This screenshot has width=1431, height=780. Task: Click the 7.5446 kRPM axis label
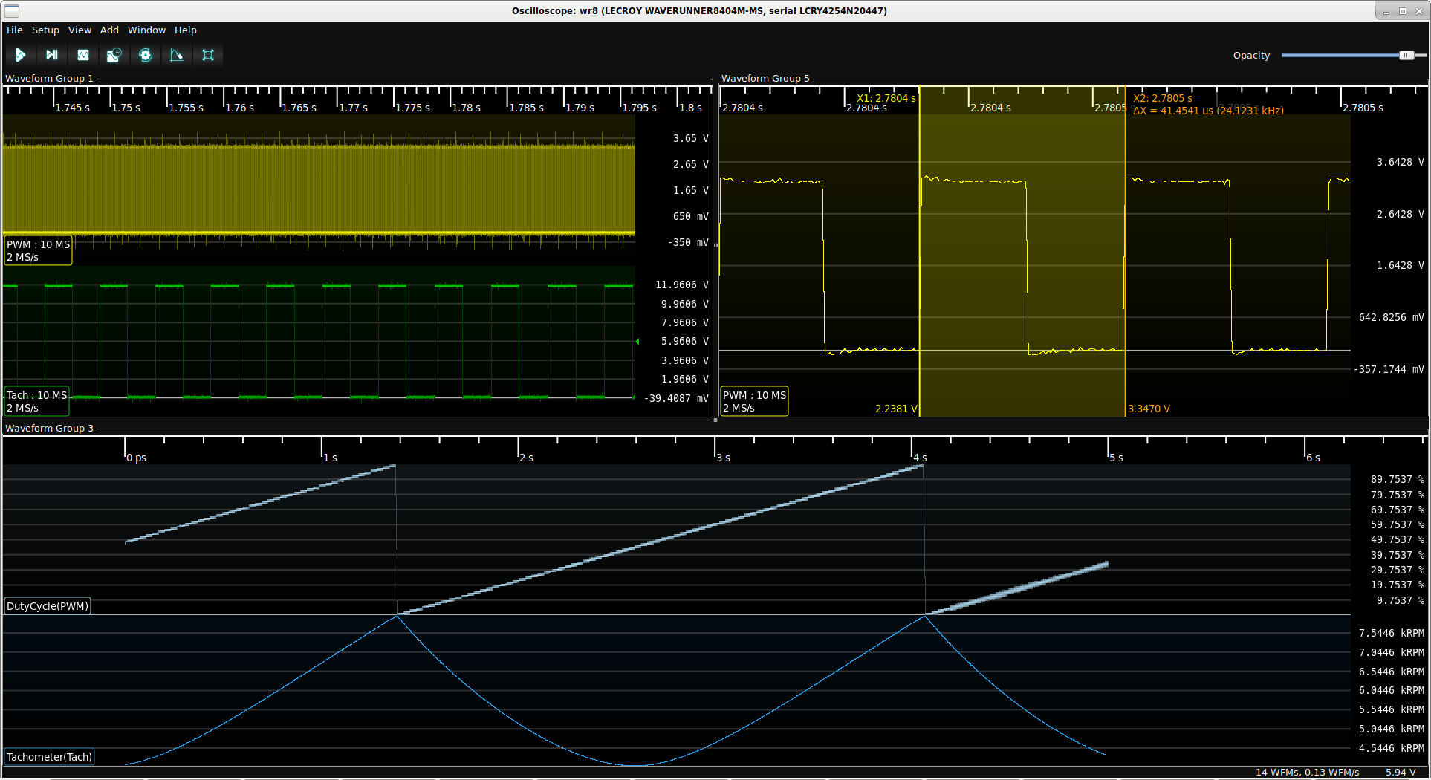click(x=1391, y=633)
